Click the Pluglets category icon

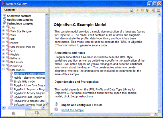pos(8,54)
